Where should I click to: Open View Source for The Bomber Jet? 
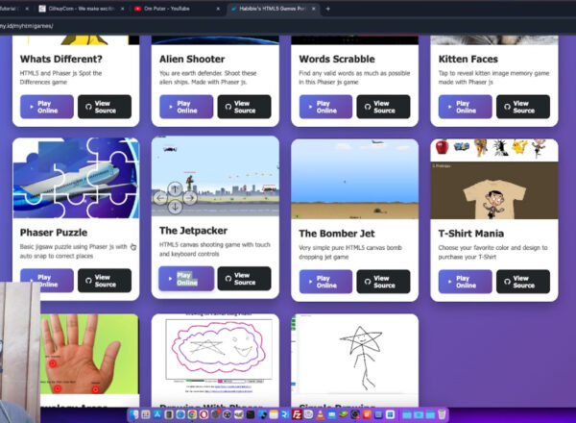383,281
